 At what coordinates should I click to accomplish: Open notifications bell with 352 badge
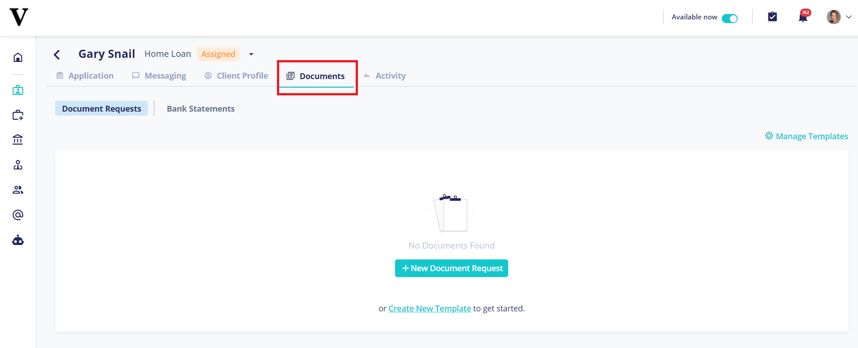tap(803, 17)
